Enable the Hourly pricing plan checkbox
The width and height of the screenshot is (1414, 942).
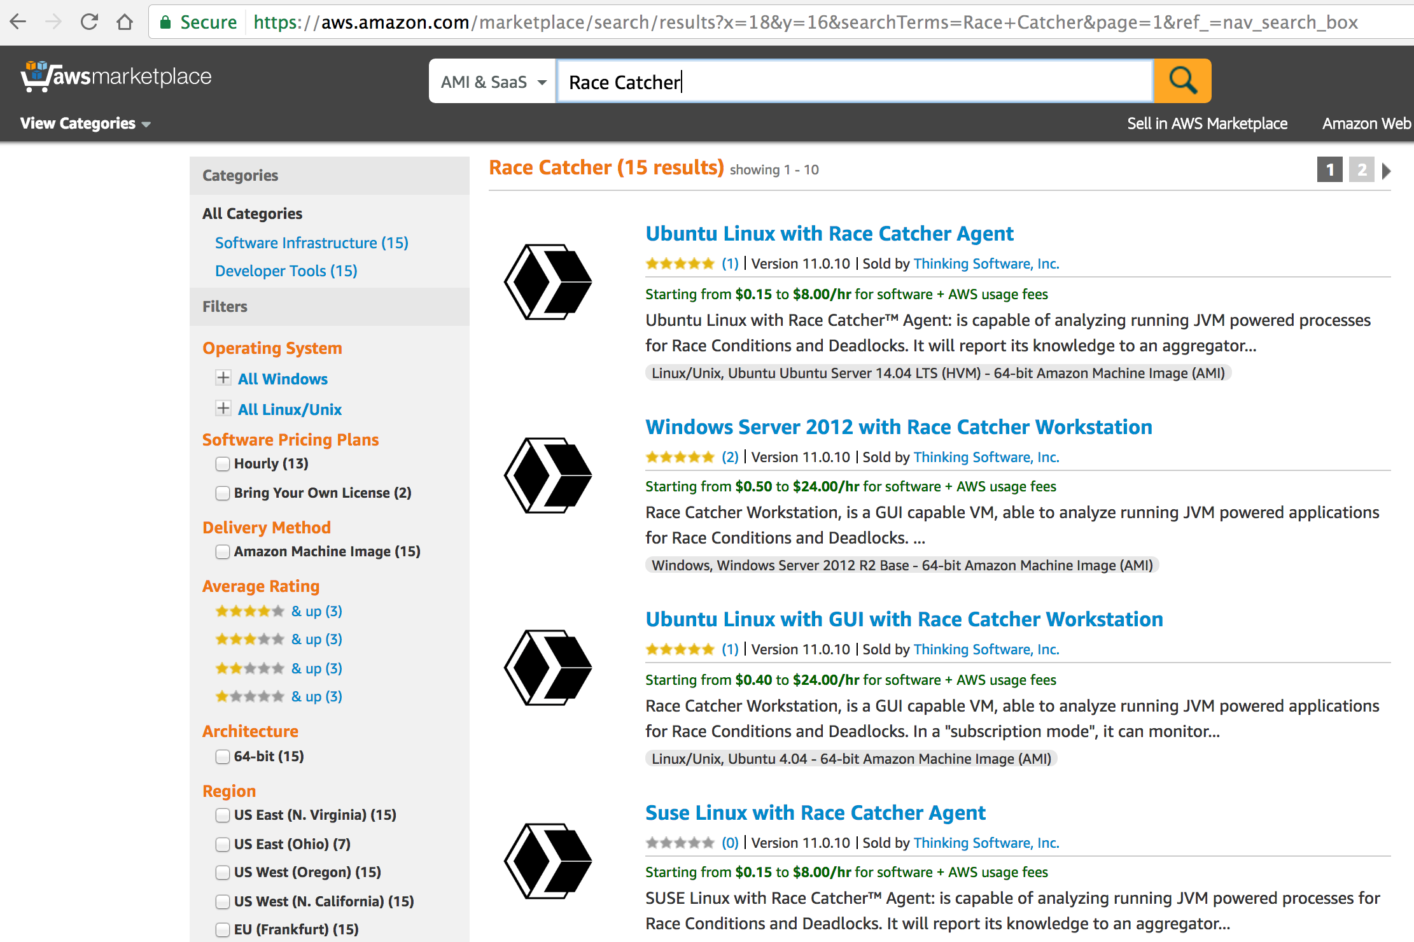tap(223, 464)
